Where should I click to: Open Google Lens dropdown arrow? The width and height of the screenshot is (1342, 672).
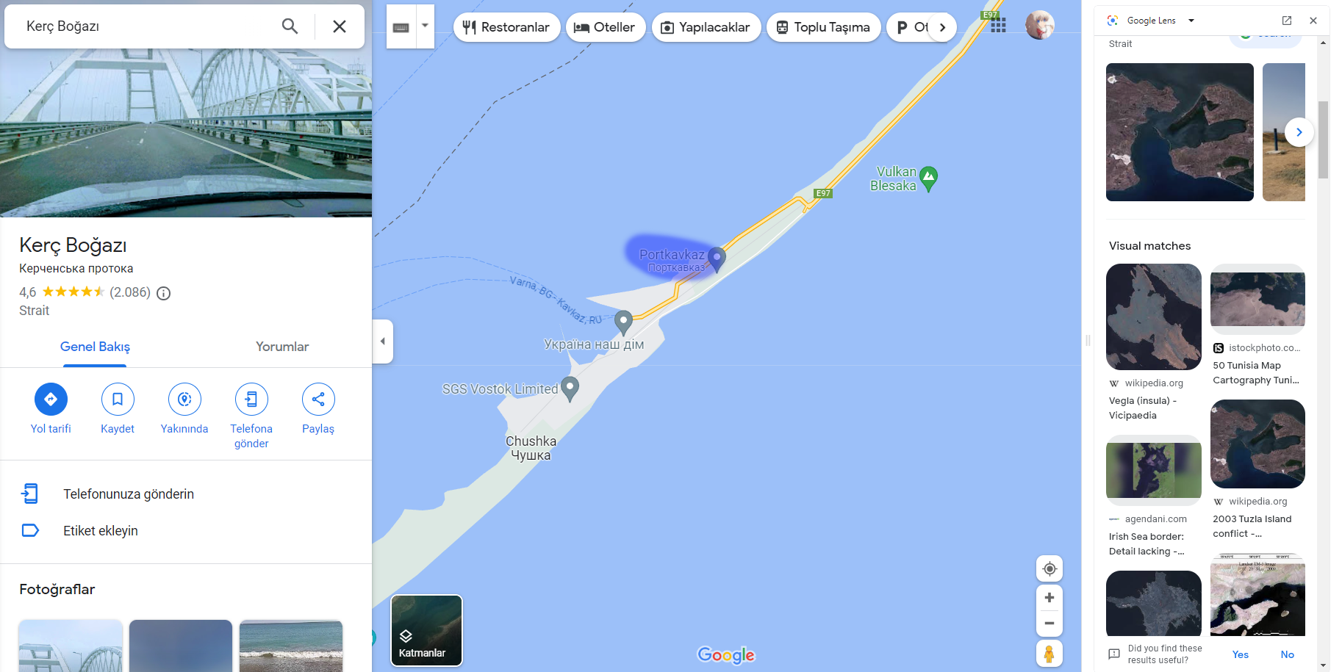[1191, 21]
